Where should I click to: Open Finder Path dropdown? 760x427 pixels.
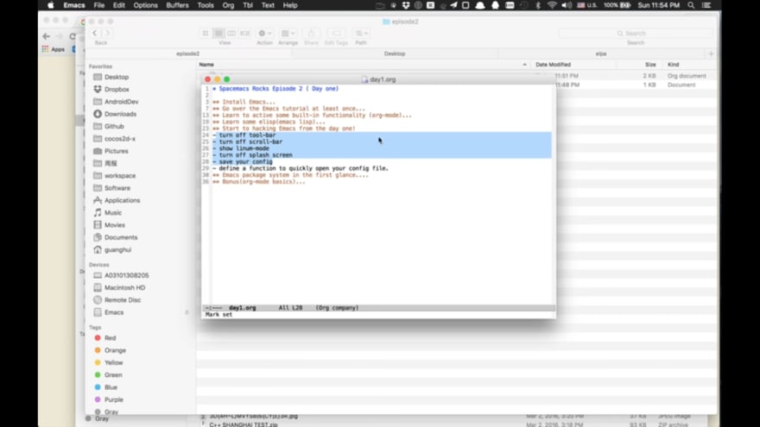(361, 33)
